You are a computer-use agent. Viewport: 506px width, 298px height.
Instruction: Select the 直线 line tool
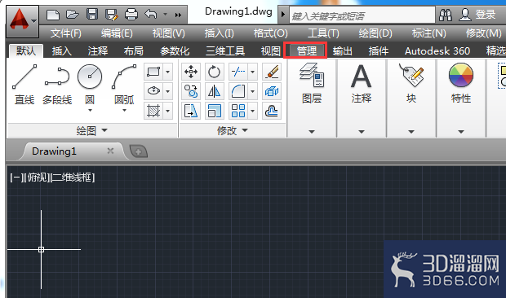tap(24, 85)
